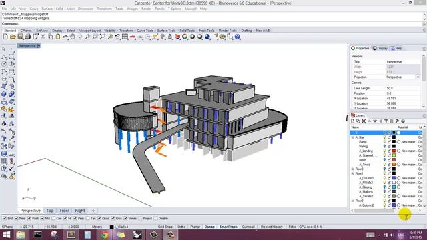Click the green checkmark icon in left toolbar
The height and width of the screenshot is (240, 427).
(x=11, y=169)
